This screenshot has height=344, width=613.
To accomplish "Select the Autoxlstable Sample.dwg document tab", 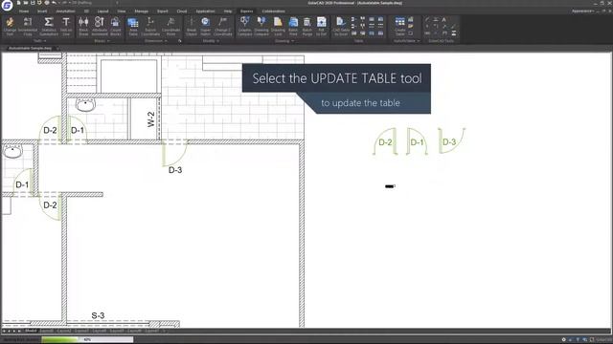I will [30, 48].
